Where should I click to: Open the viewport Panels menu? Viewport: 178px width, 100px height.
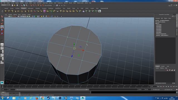(x=29, y=15)
